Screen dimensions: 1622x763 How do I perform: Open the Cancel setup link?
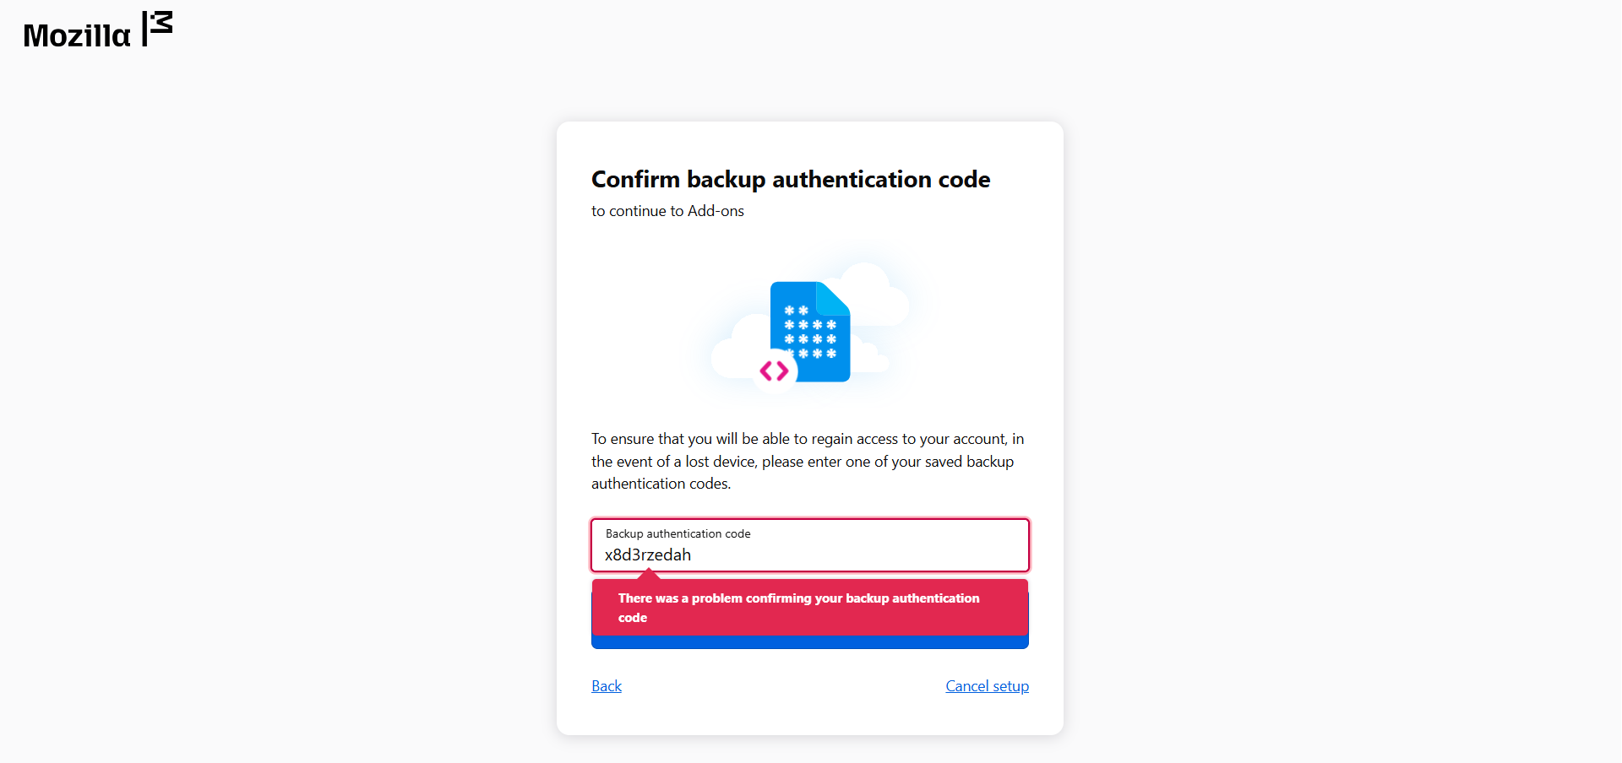(x=987, y=686)
